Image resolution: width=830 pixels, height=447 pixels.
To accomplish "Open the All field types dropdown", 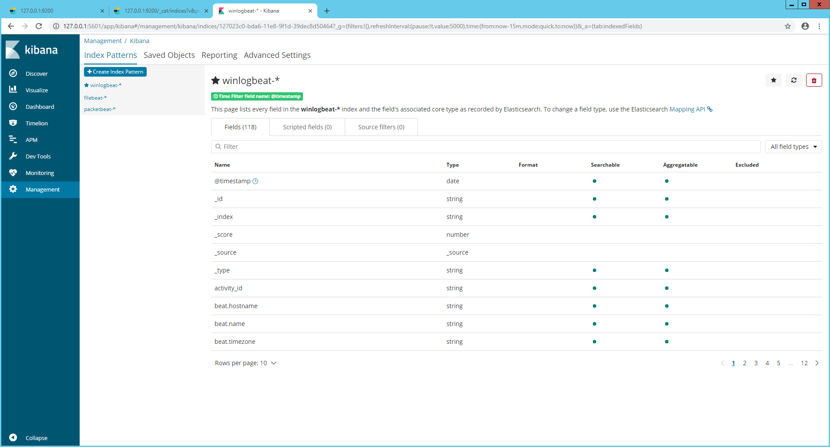I will point(793,147).
